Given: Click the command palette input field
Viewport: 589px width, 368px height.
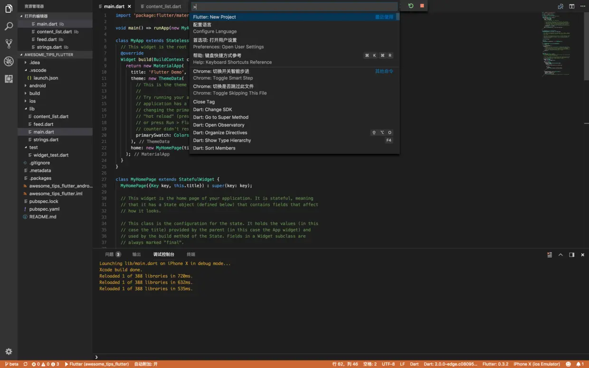Looking at the screenshot, I should pos(294,7).
